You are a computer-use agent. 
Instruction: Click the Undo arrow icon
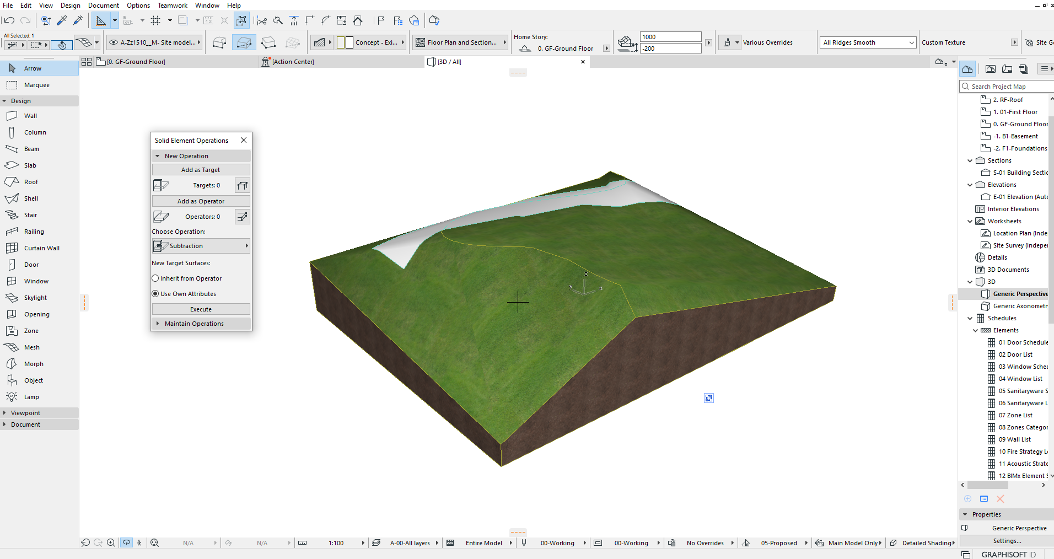tap(8, 20)
